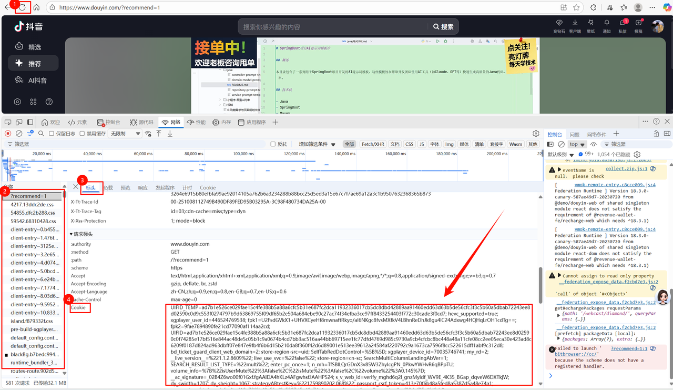This screenshot has height=390, width=673.
Task: Click the record network log button
Action: click(x=8, y=134)
